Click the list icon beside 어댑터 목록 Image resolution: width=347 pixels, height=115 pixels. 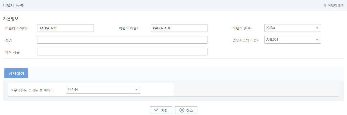click(325, 5)
